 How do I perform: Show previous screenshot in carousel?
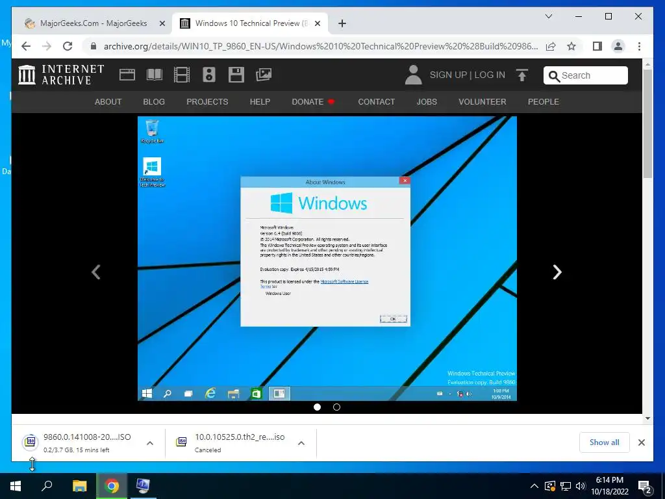[x=96, y=272]
